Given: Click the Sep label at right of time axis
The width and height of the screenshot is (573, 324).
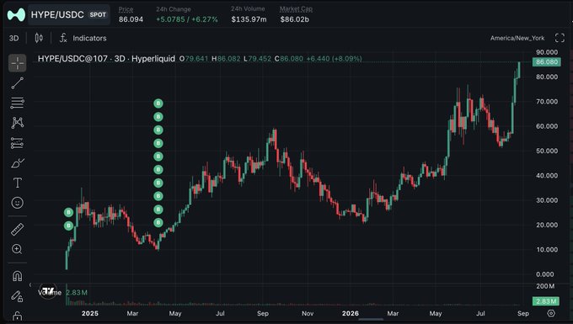Looking at the screenshot, I should pos(523,313).
